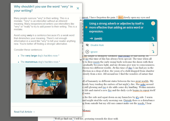The width and height of the screenshot is (170, 121).
Task: Click underlined "words," in document
Action: pyautogui.click(x=141, y=103)
